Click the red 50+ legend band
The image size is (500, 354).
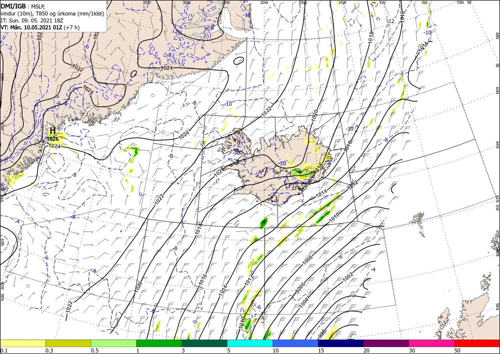(477, 343)
